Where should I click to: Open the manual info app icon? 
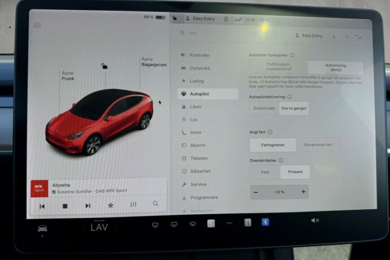point(248,223)
